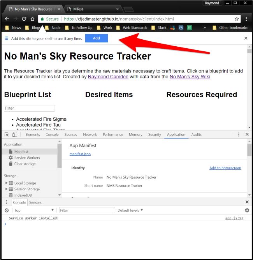Open DevTools customize three-dot menu
This screenshot has height=260, width=253.
[x=239, y=135]
